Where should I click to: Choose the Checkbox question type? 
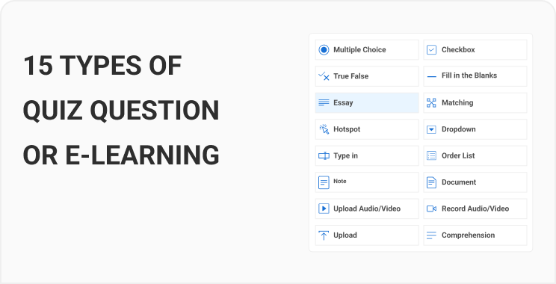pos(475,49)
